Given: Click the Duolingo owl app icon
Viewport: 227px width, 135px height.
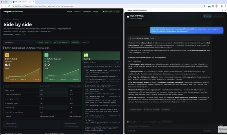Looking at the screenshot, I should click(86, 55).
